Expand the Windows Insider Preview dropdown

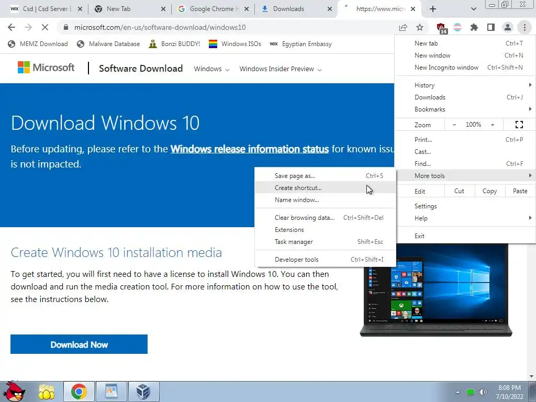[x=281, y=69]
